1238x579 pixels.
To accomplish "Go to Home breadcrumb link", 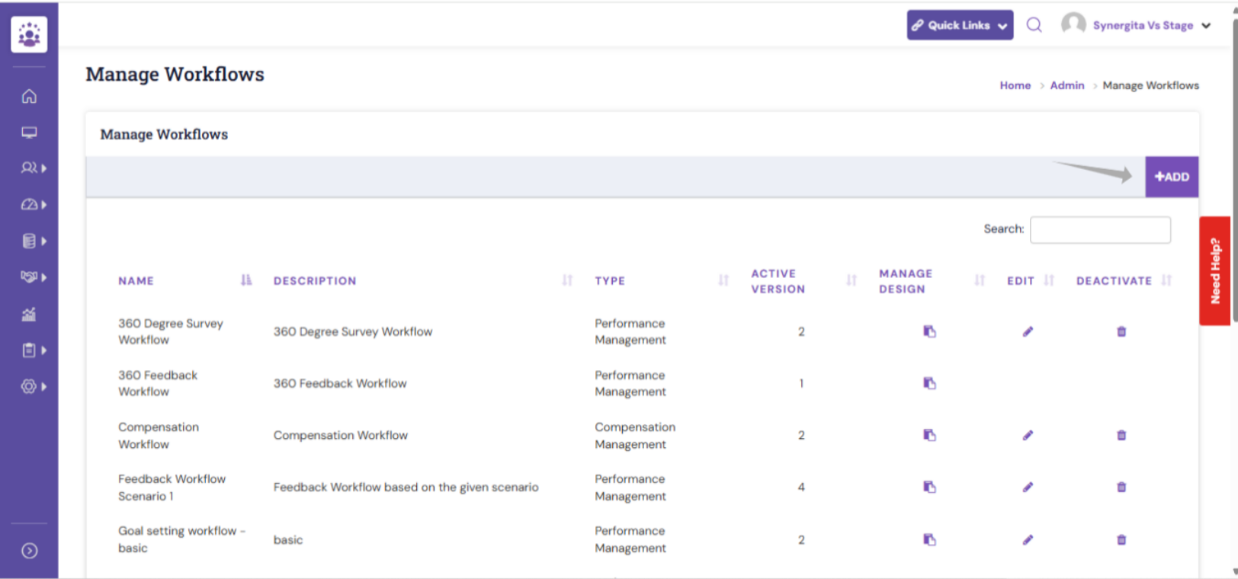I will pyautogui.click(x=1015, y=85).
